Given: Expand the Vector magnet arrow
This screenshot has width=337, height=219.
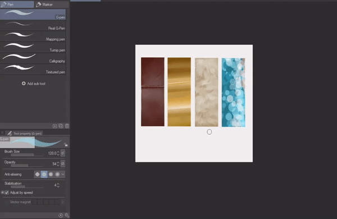Looking at the screenshot, I should 62,202.
